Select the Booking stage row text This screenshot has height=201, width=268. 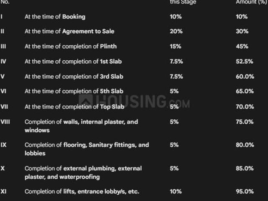click(x=55, y=17)
